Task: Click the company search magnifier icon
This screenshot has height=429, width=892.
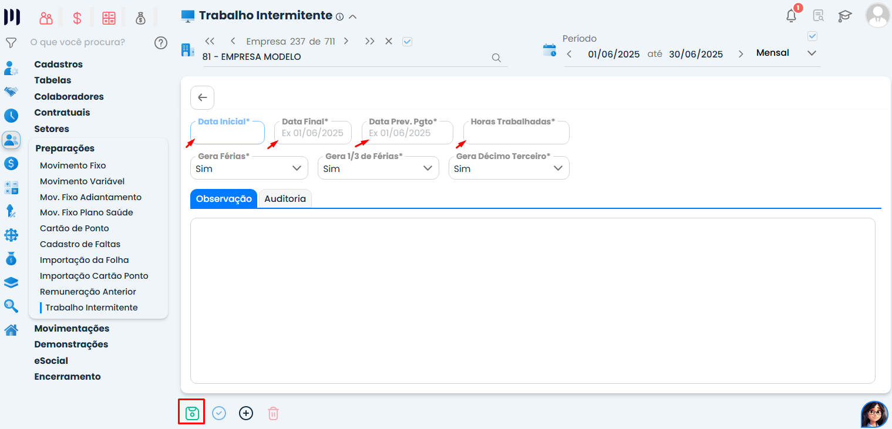Action: [496, 58]
